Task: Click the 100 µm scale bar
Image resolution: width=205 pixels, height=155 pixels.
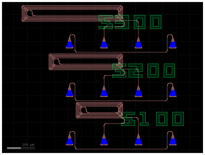Action: click(x=21, y=148)
